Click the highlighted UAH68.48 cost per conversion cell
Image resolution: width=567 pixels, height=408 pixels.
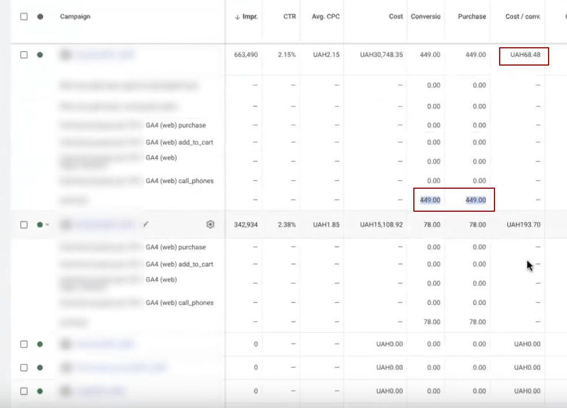(x=524, y=56)
